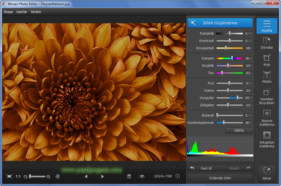Screen dimensions: 281x186
Task: Open the Yeniden Boyutlan resize tool
Action: 267,96
